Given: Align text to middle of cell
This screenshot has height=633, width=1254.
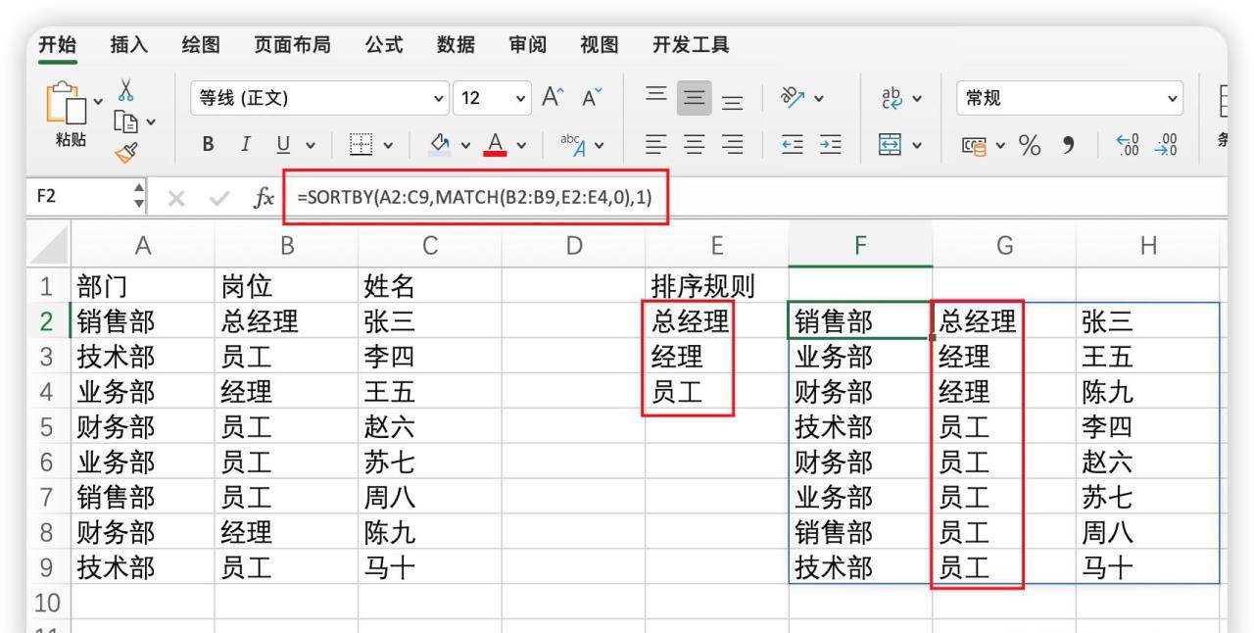Looking at the screenshot, I should [x=695, y=98].
